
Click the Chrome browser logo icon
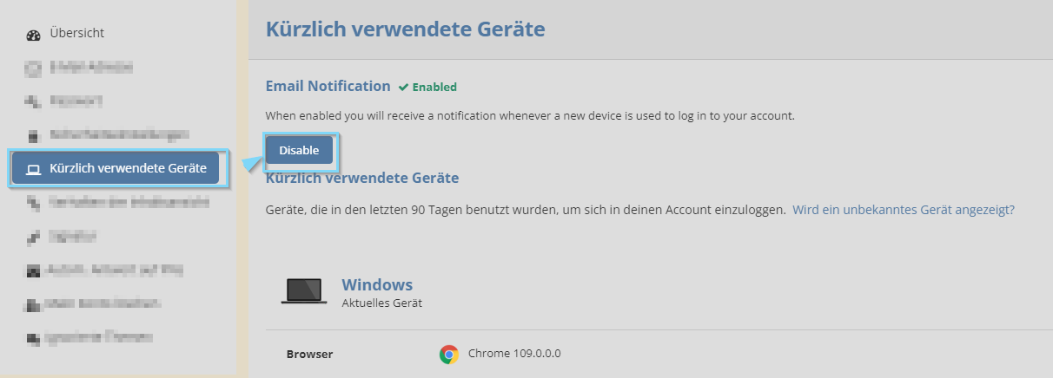click(x=449, y=354)
